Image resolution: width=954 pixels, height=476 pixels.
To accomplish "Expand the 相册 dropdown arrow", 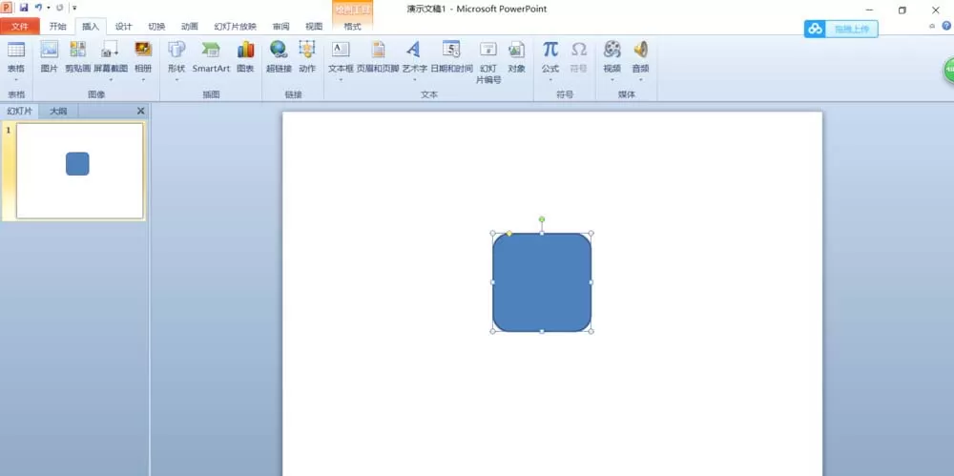I will coord(143,79).
